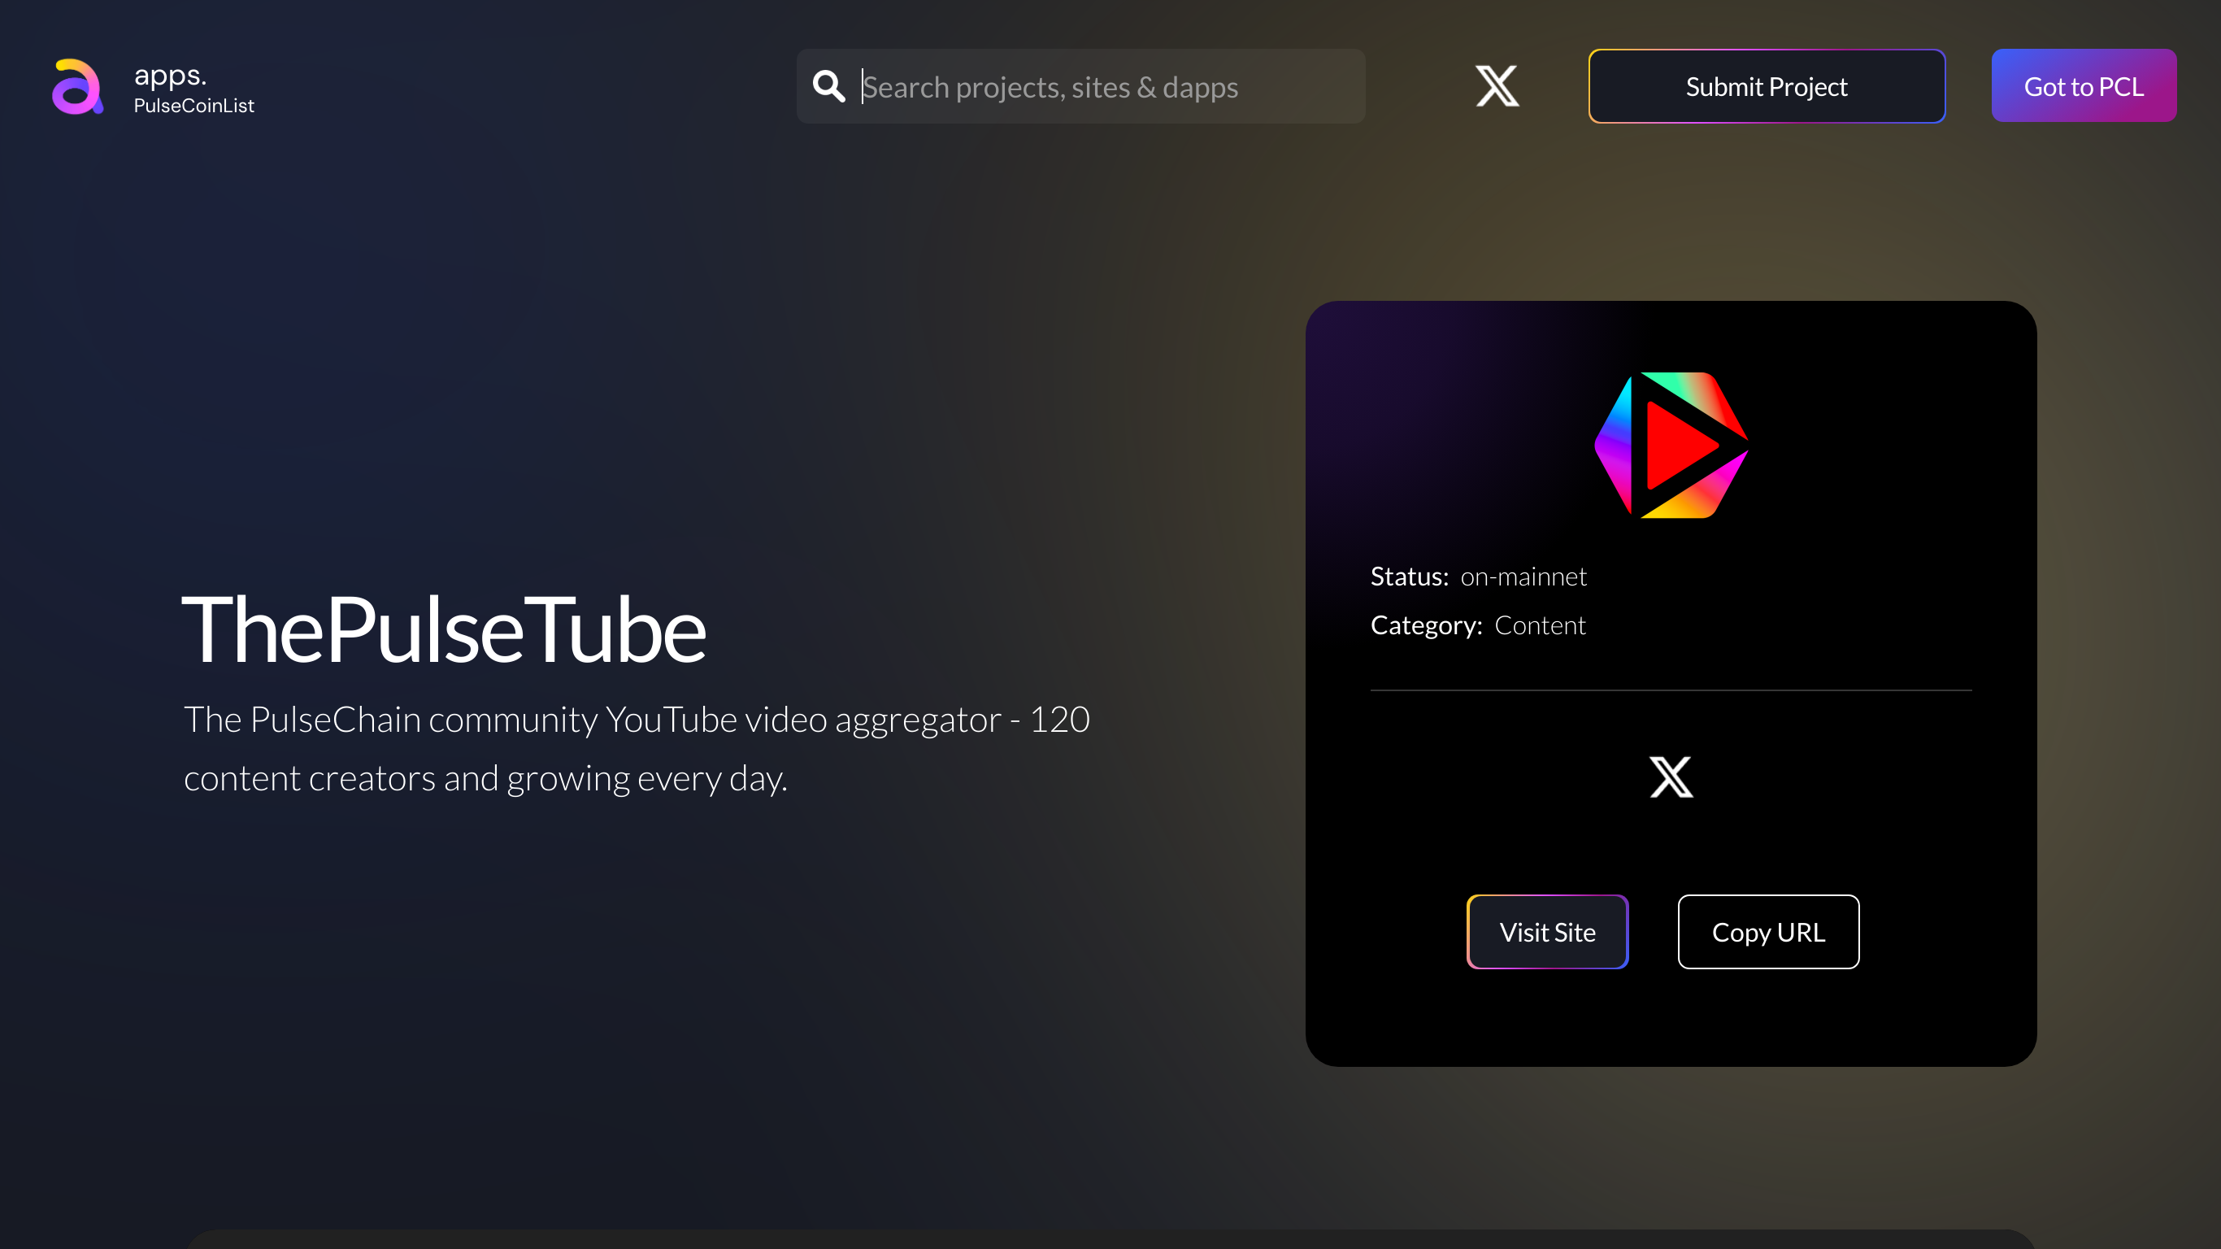Click the 'Content' category label
2221x1249 pixels.
point(1541,624)
